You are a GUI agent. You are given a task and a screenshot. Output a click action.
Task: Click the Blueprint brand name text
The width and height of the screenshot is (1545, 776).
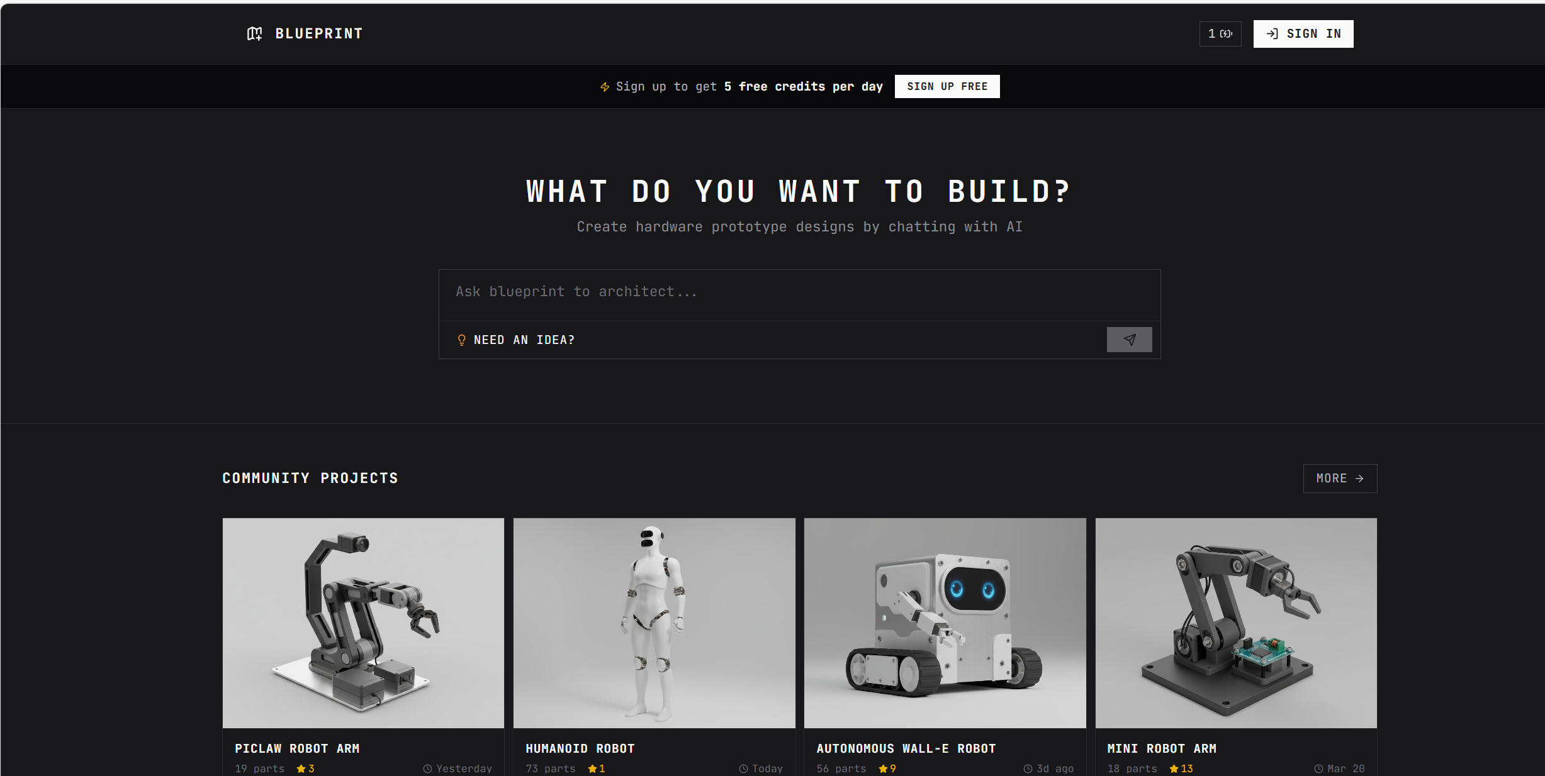point(318,34)
